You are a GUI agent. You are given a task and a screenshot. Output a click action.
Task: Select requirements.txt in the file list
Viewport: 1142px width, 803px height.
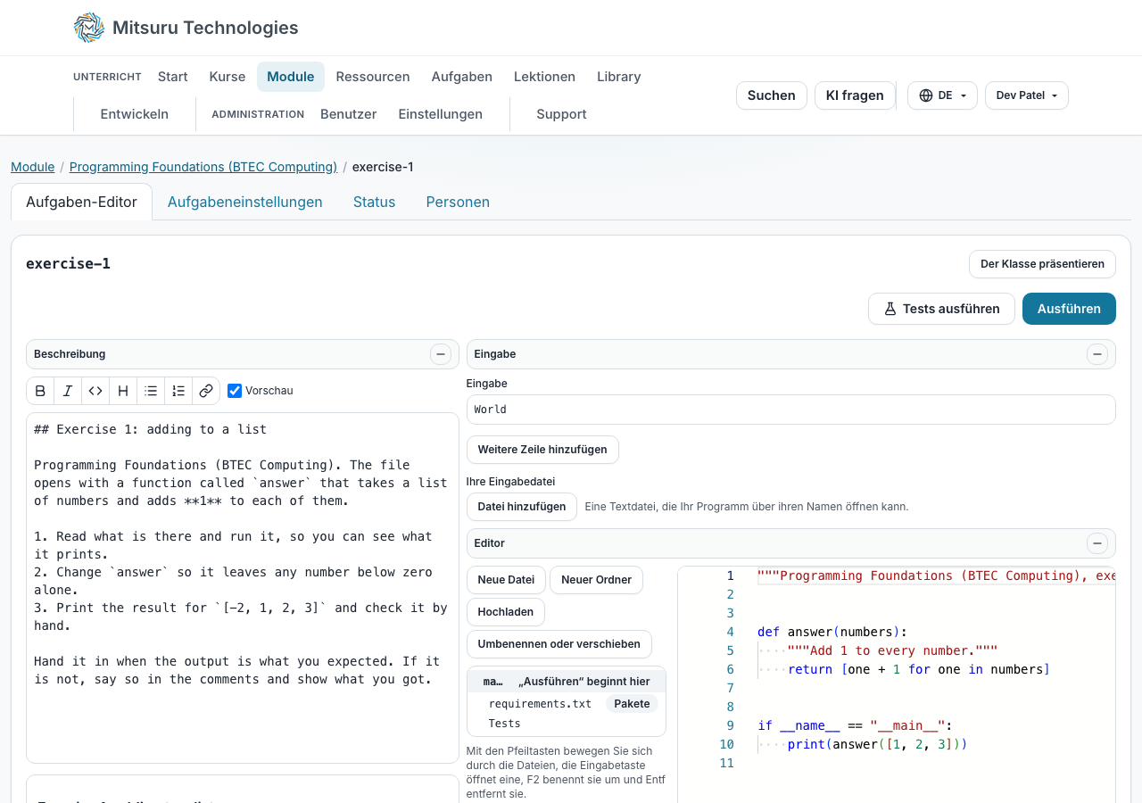(x=540, y=704)
